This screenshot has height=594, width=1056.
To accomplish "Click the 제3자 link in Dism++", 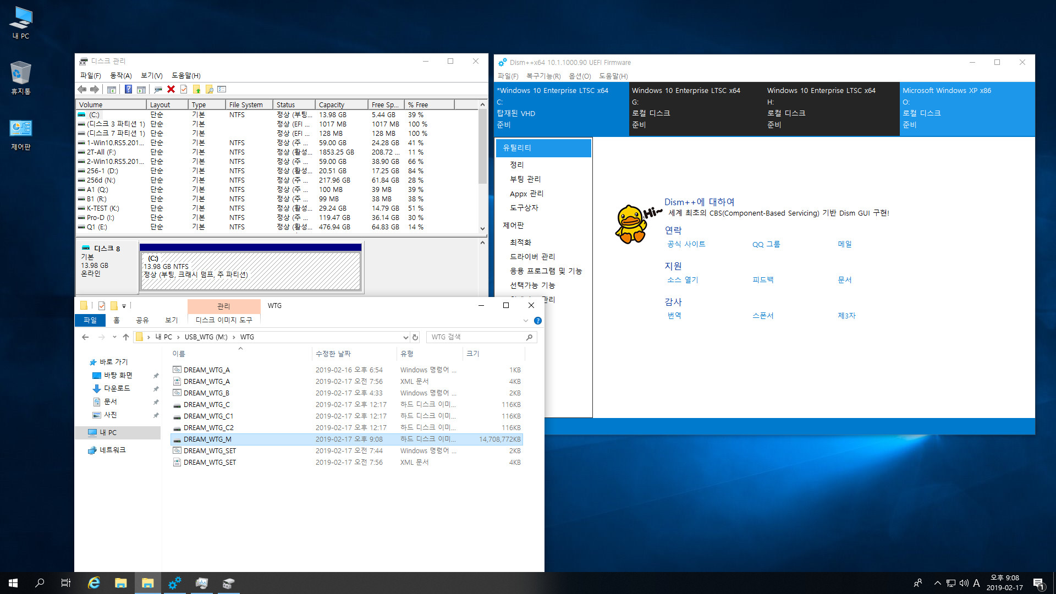I will (x=846, y=316).
